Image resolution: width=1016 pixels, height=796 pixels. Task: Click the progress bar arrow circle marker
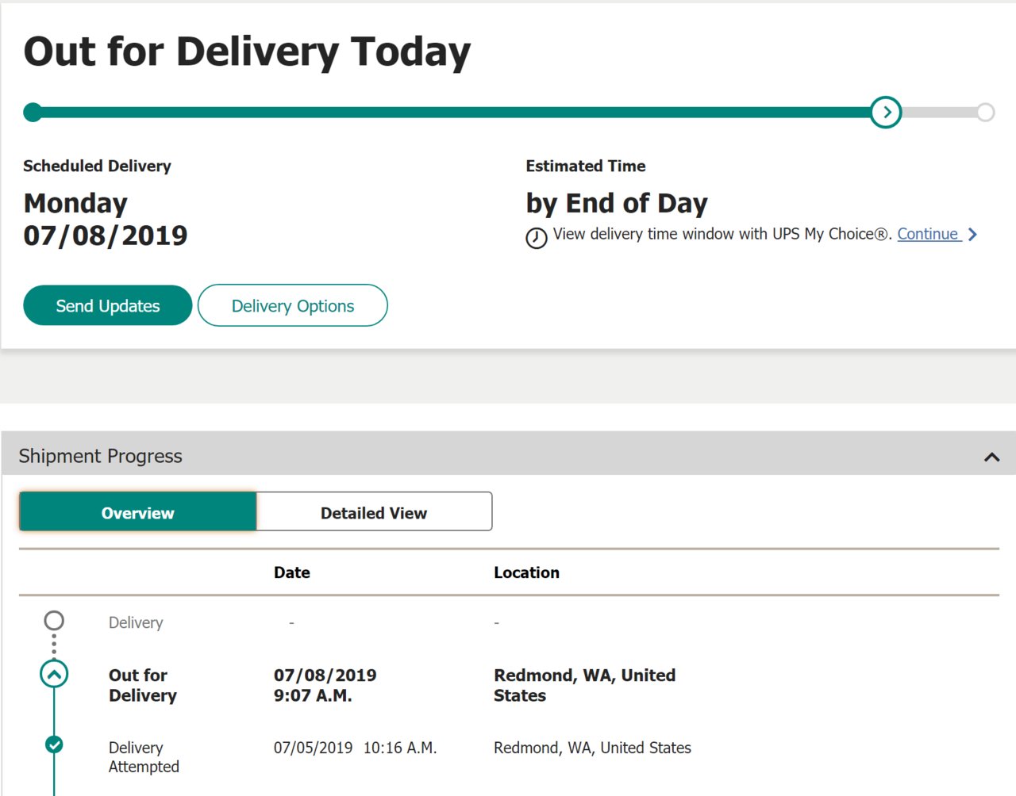click(x=886, y=113)
